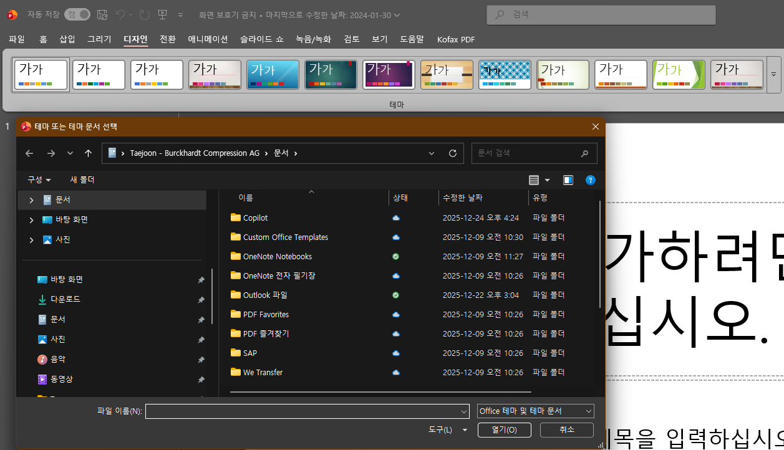Switch to the 삽입 ribbon tab

click(67, 39)
